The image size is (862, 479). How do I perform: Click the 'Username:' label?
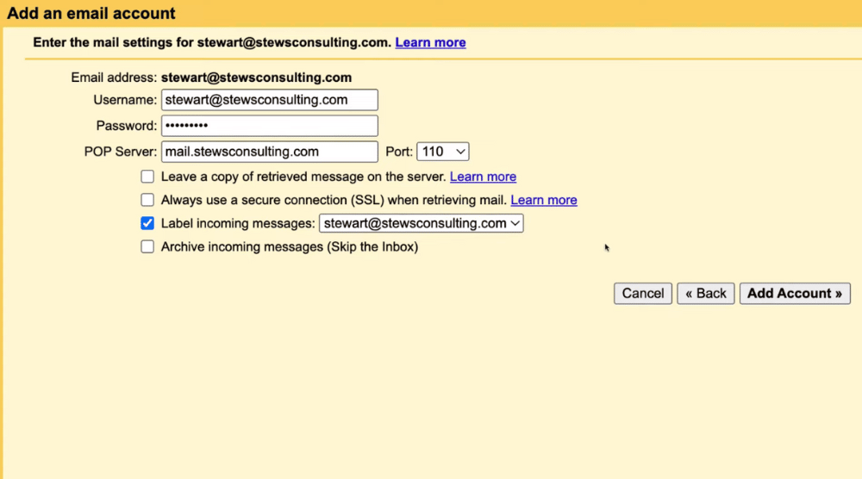pos(125,100)
